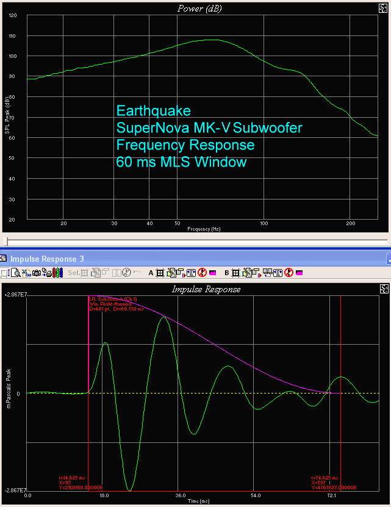Click selection B fit-width arrows icon
The height and width of the screenshot is (507, 391).
(278, 273)
